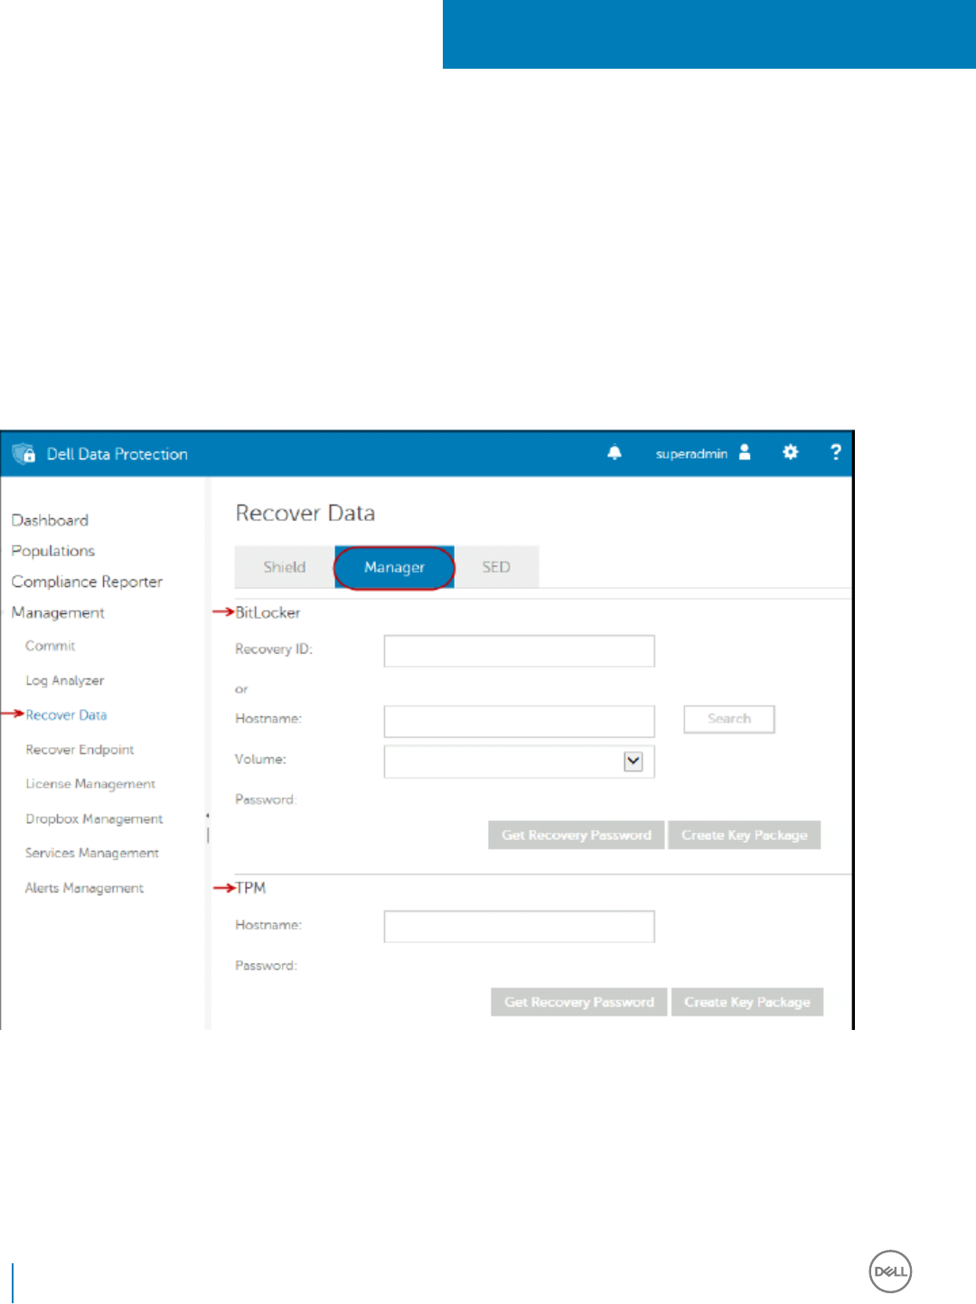Switch to the SED tab
This screenshot has height=1304, width=976.
[496, 567]
